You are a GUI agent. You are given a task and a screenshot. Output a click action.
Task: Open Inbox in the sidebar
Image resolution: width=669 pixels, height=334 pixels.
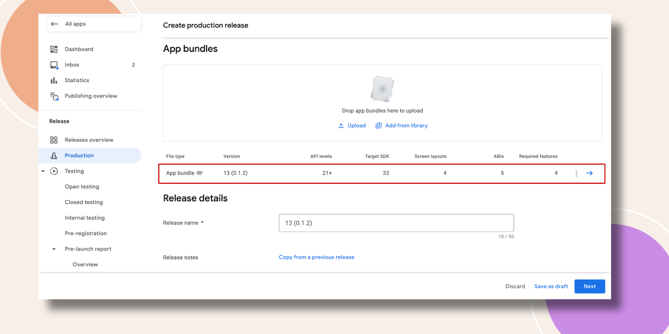click(72, 65)
